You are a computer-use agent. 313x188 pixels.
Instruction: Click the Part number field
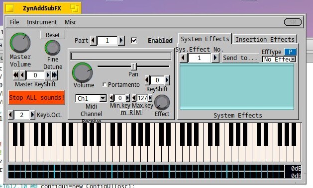click(107, 40)
